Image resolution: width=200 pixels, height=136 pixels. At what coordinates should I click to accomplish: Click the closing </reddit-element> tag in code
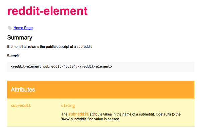point(95,67)
